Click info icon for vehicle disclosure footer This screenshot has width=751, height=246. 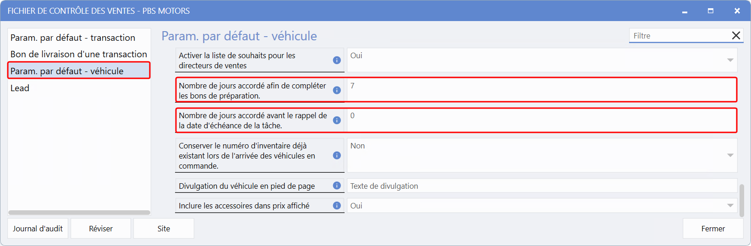(x=337, y=186)
